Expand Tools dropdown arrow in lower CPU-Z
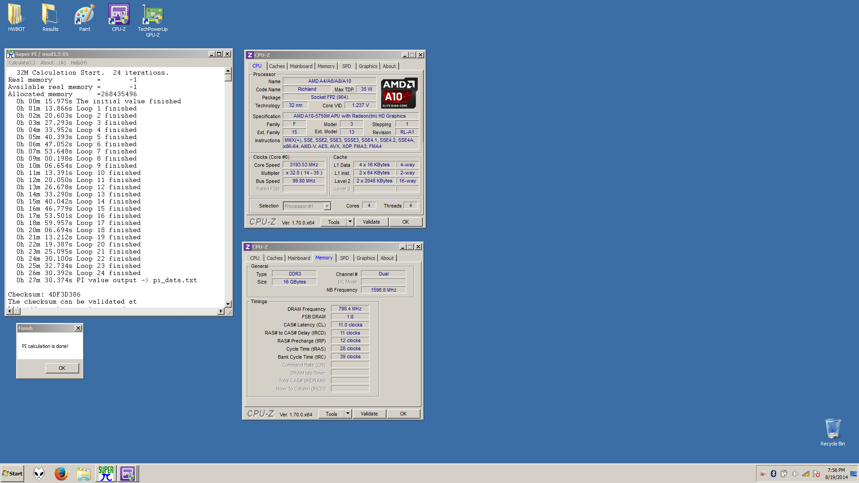 348,414
